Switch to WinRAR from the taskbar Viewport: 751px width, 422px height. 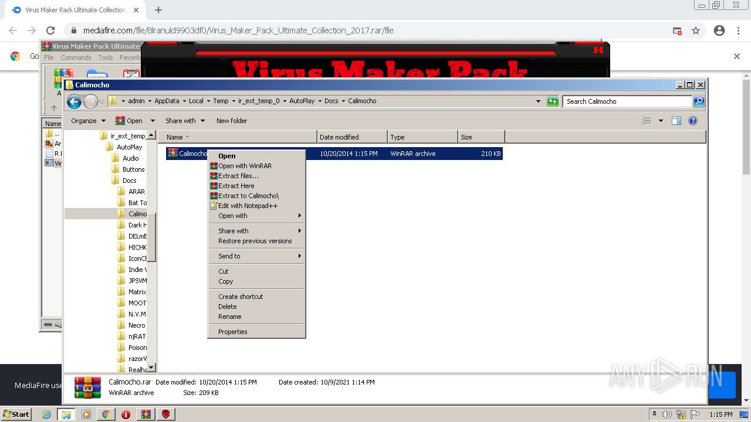(x=146, y=414)
